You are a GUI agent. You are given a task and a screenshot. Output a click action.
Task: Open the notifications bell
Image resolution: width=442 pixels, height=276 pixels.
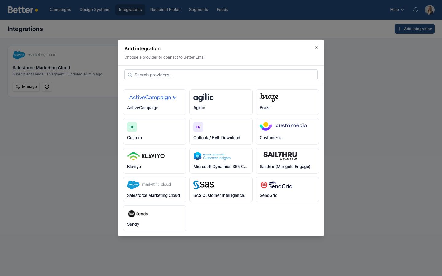[x=416, y=10]
